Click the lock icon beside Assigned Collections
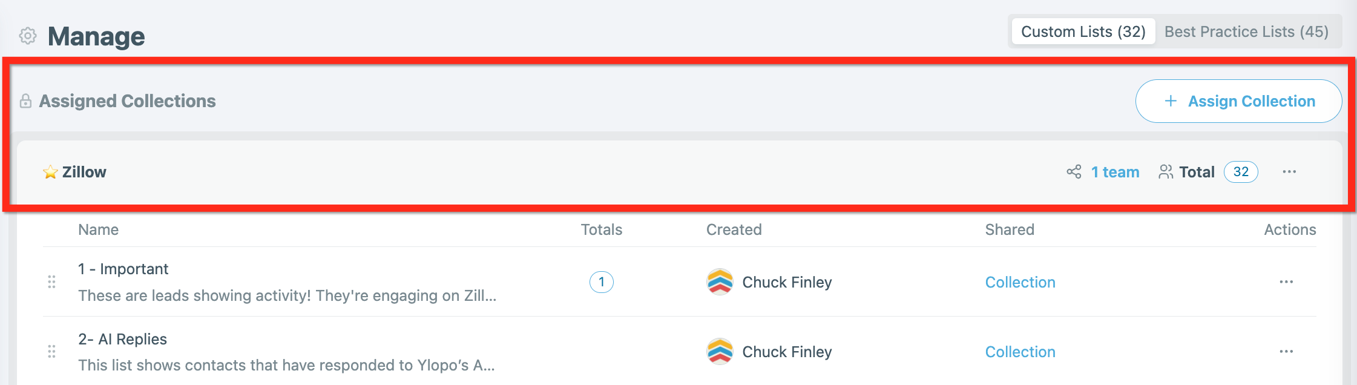This screenshot has width=1357, height=385. coord(25,101)
